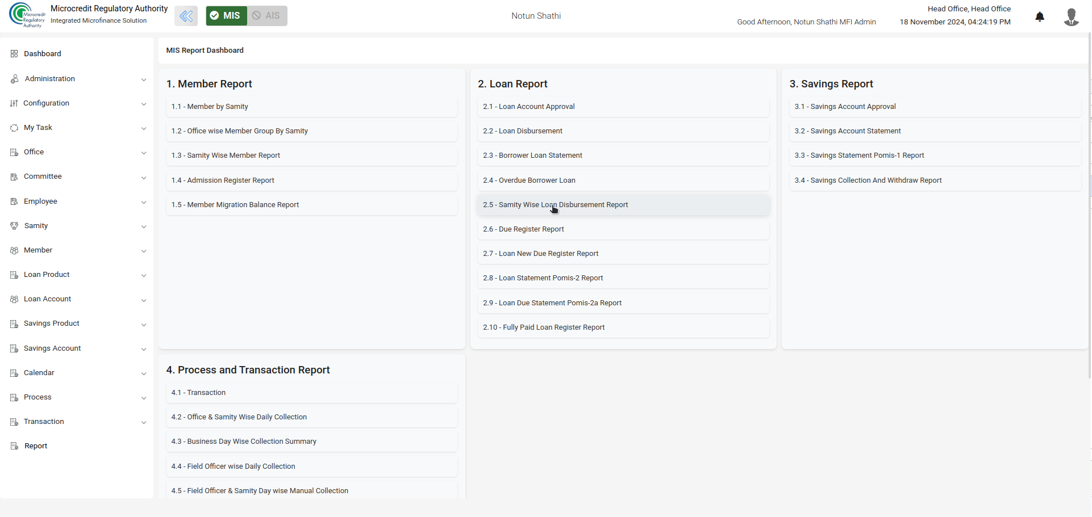Click the page vertical scrollbar

point(1090,204)
